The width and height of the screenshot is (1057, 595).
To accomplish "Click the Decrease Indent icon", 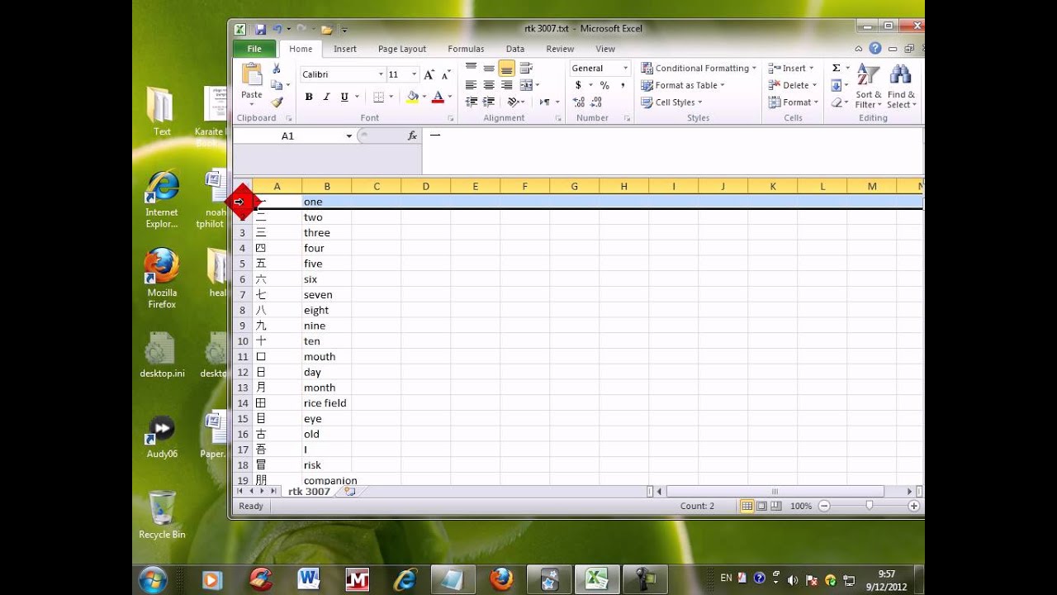I will [471, 102].
